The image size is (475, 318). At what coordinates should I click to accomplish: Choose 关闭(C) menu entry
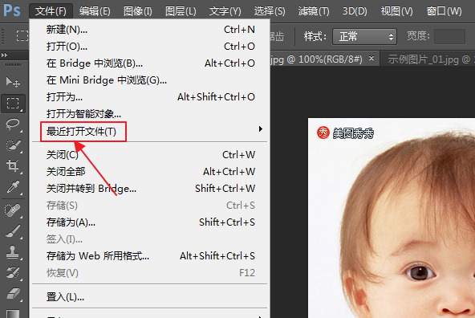(150, 155)
